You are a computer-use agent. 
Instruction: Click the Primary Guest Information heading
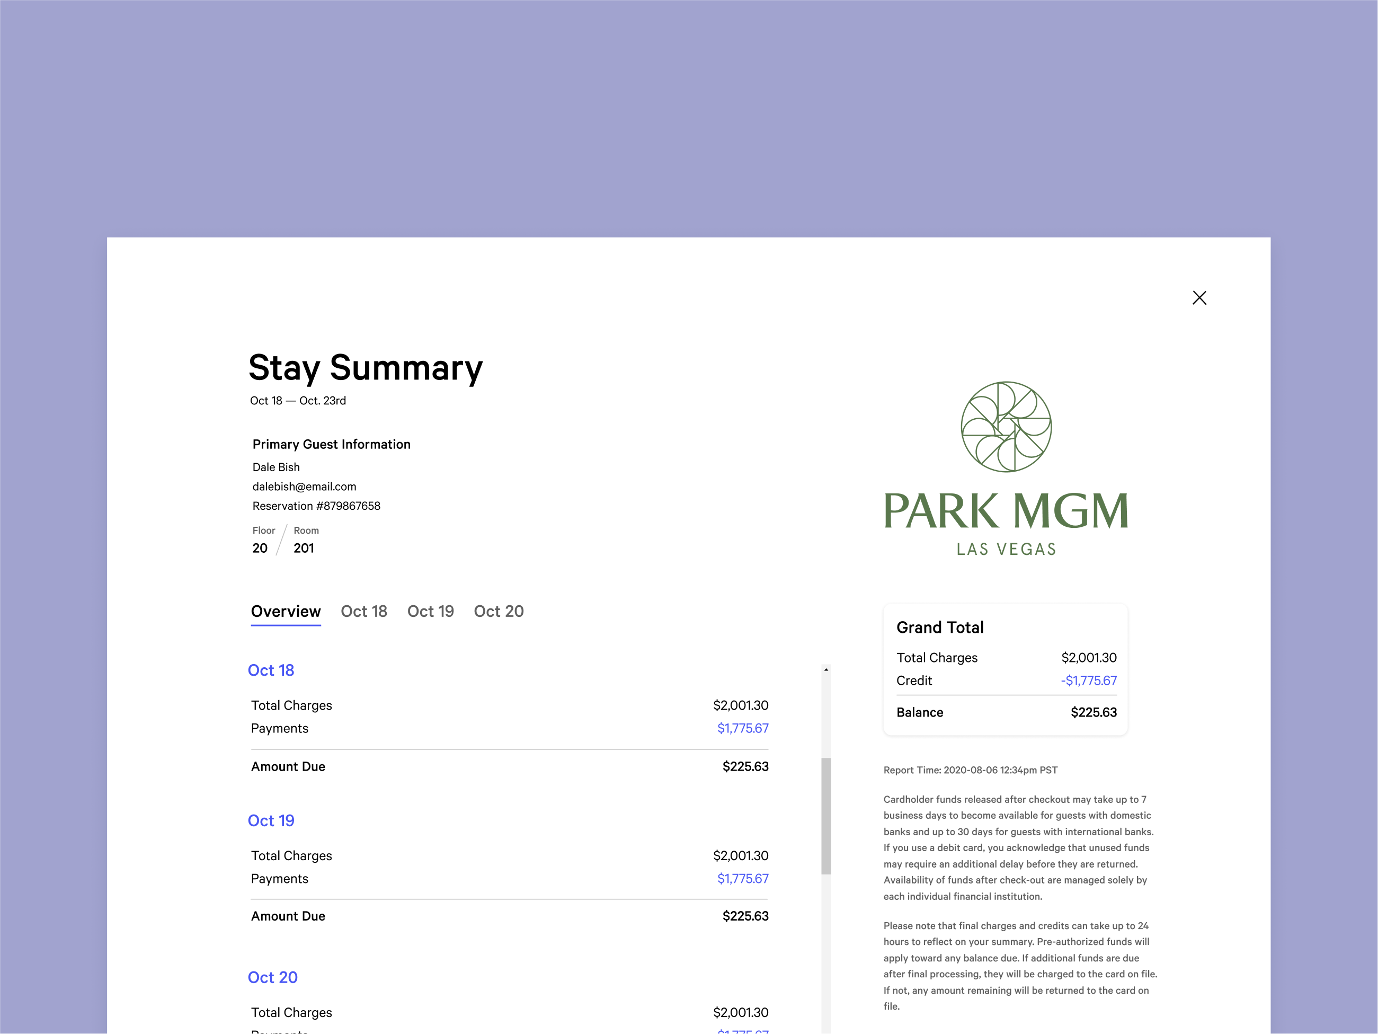click(332, 444)
